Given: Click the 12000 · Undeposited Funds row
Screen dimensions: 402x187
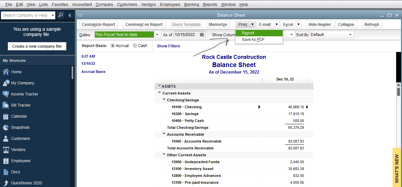Looking at the screenshot, I should (x=234, y=162).
